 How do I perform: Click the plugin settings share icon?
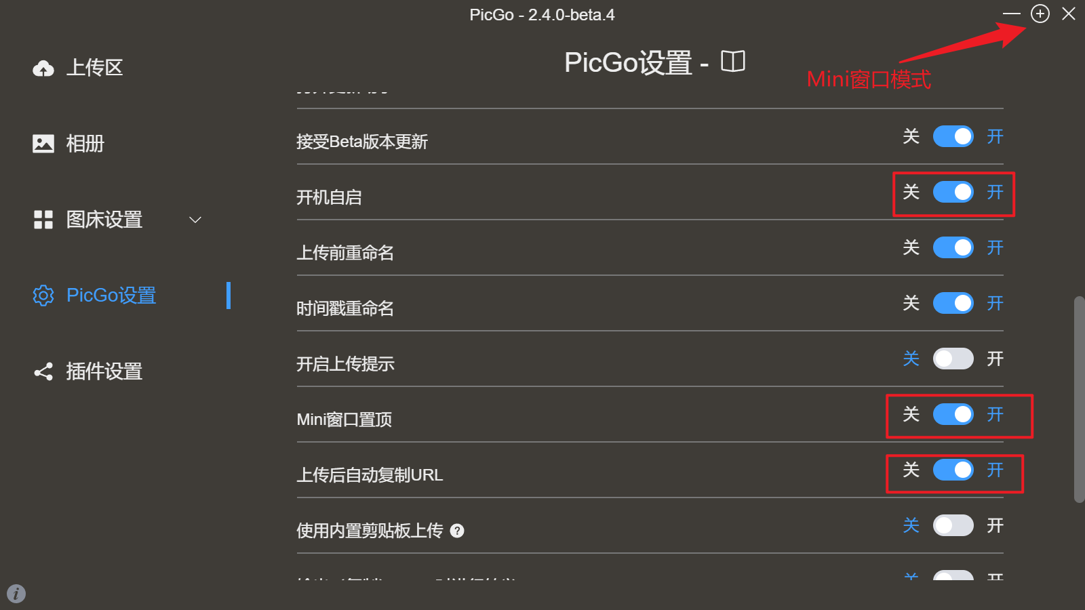[43, 371]
